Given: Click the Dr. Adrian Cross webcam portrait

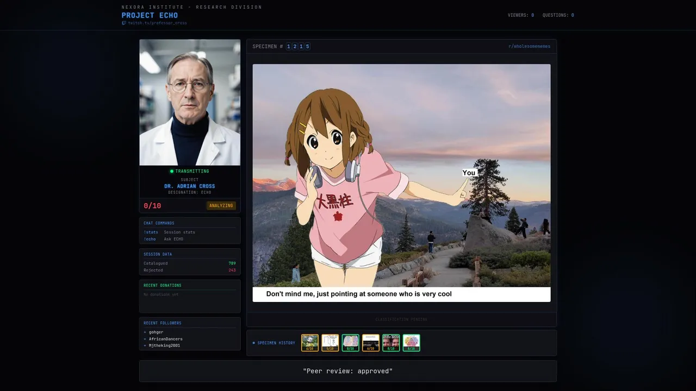Looking at the screenshot, I should click(190, 102).
